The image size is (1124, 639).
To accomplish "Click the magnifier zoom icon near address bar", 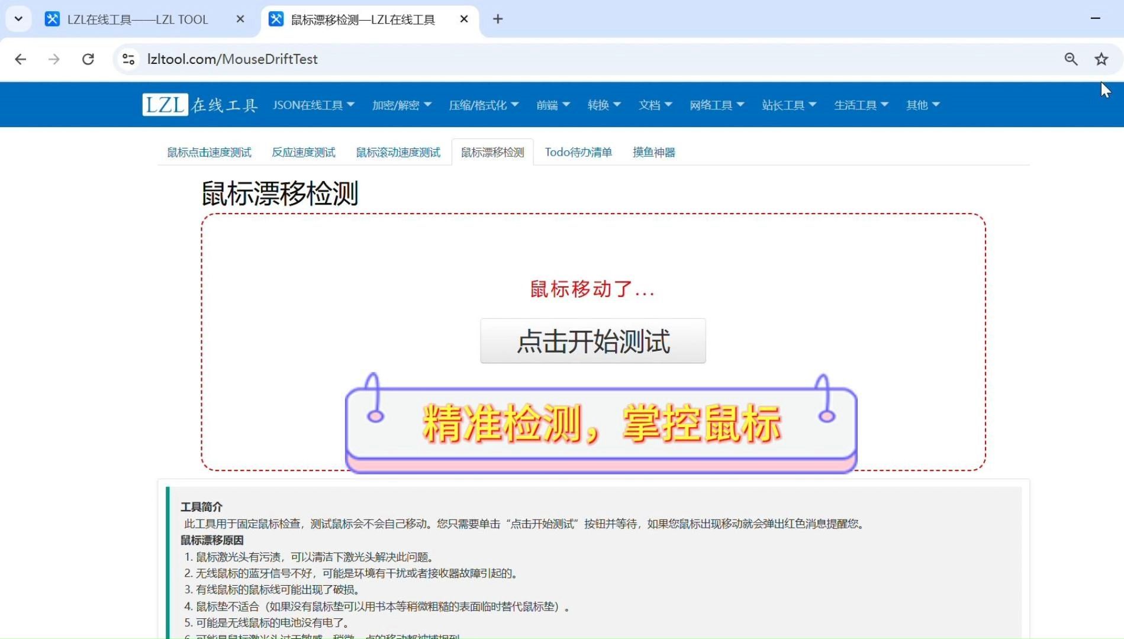I will point(1070,59).
